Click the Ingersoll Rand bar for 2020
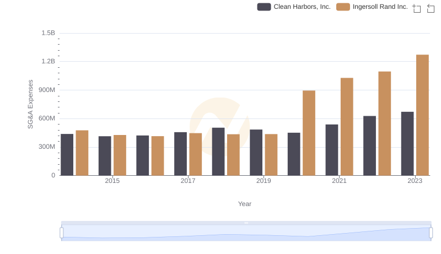This screenshot has height=254, width=441. [x=309, y=133]
